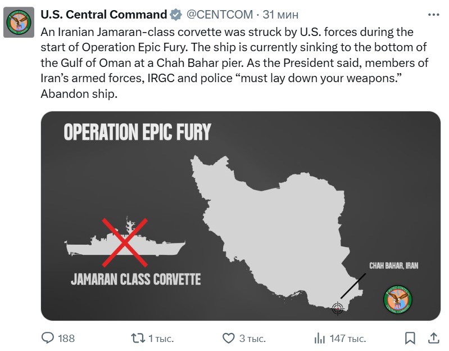Image resolution: width=449 pixels, height=351 pixels.
Task: Click the CENTCOM seal inside the image
Action: pos(398,300)
